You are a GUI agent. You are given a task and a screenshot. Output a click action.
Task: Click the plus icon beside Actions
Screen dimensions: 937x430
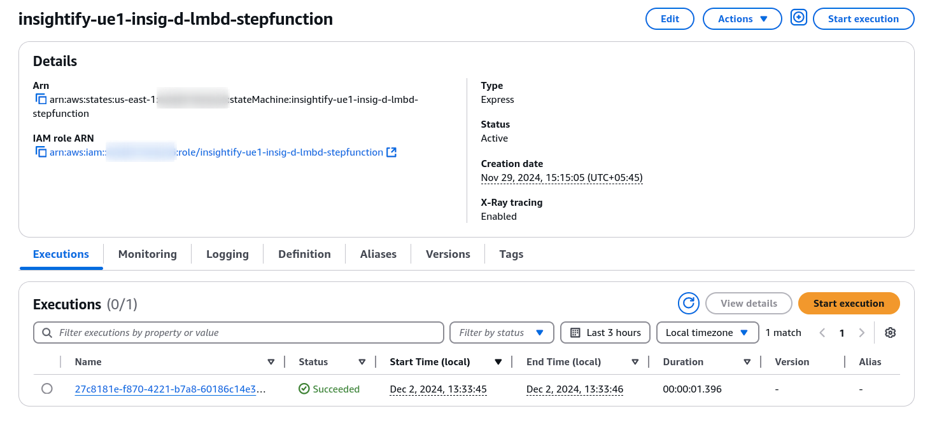[x=798, y=18]
